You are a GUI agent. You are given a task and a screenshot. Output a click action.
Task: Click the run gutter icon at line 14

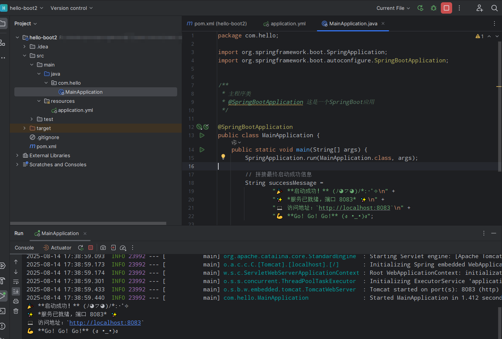click(x=202, y=150)
